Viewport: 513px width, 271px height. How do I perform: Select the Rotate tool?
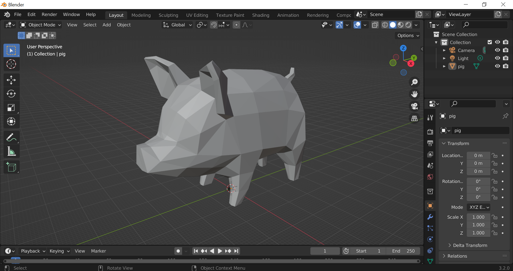pos(11,94)
